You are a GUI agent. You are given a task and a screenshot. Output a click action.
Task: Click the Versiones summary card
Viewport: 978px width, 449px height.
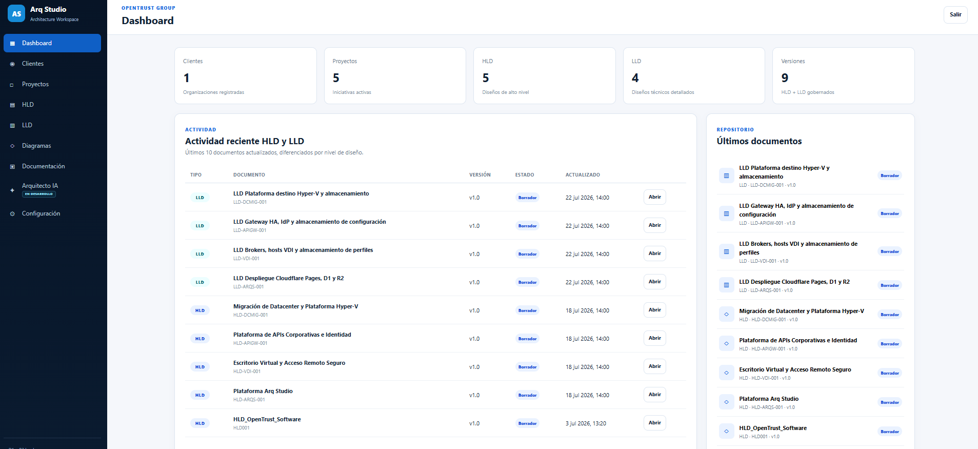pyautogui.click(x=844, y=76)
